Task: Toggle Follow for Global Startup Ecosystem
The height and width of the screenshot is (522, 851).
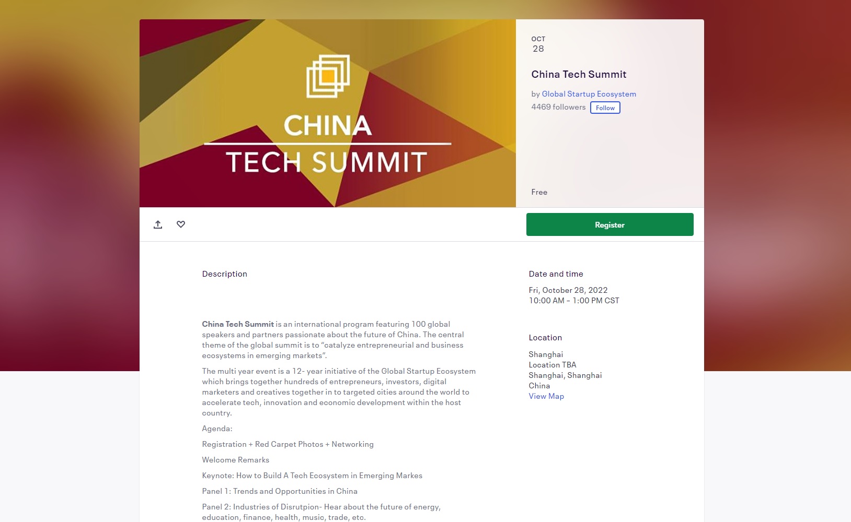Action: pos(605,108)
